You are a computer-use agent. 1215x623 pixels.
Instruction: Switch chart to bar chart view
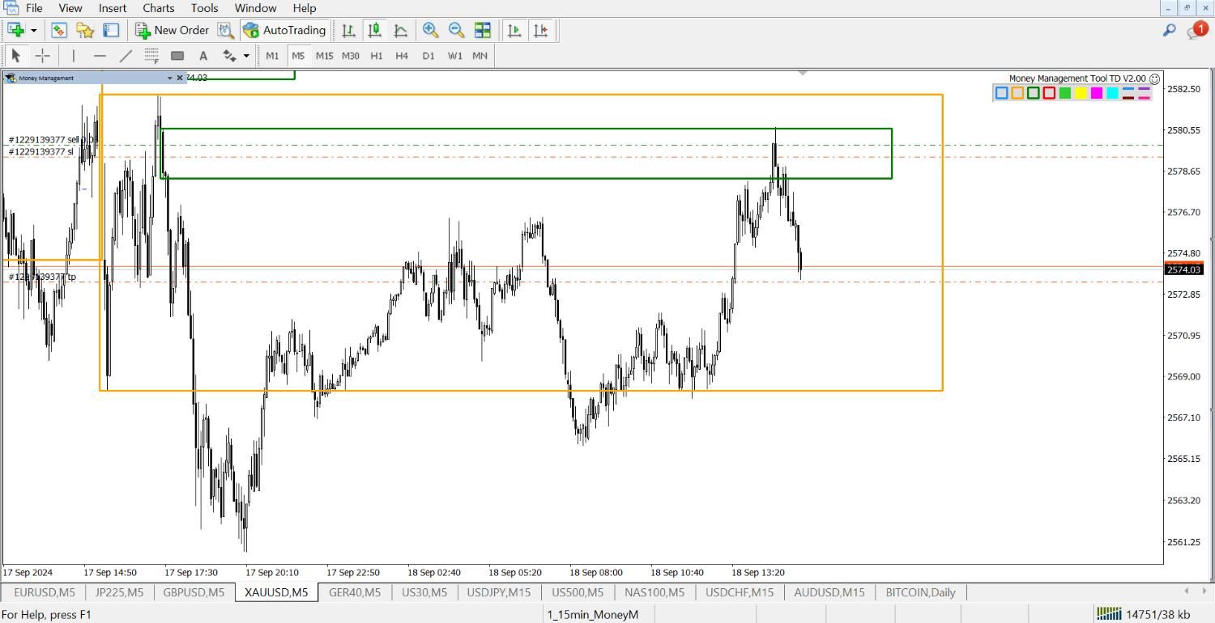tap(348, 30)
